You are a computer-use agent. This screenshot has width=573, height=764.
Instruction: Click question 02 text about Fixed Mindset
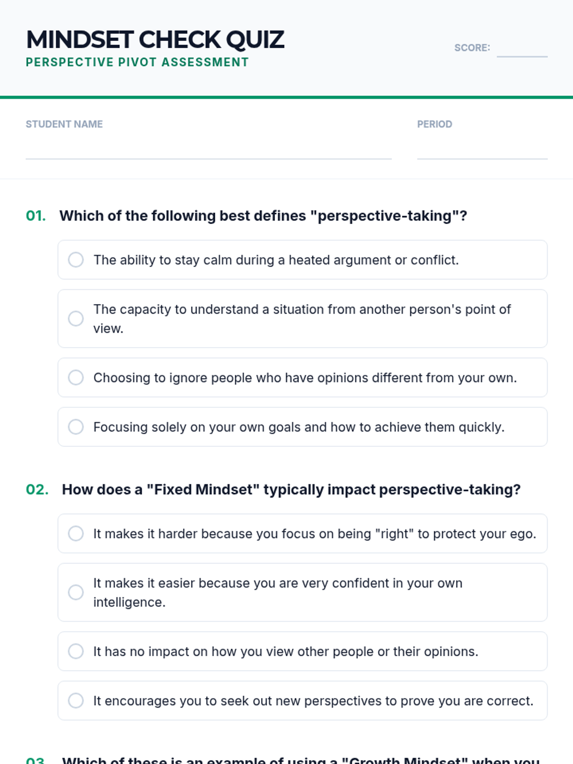point(291,489)
